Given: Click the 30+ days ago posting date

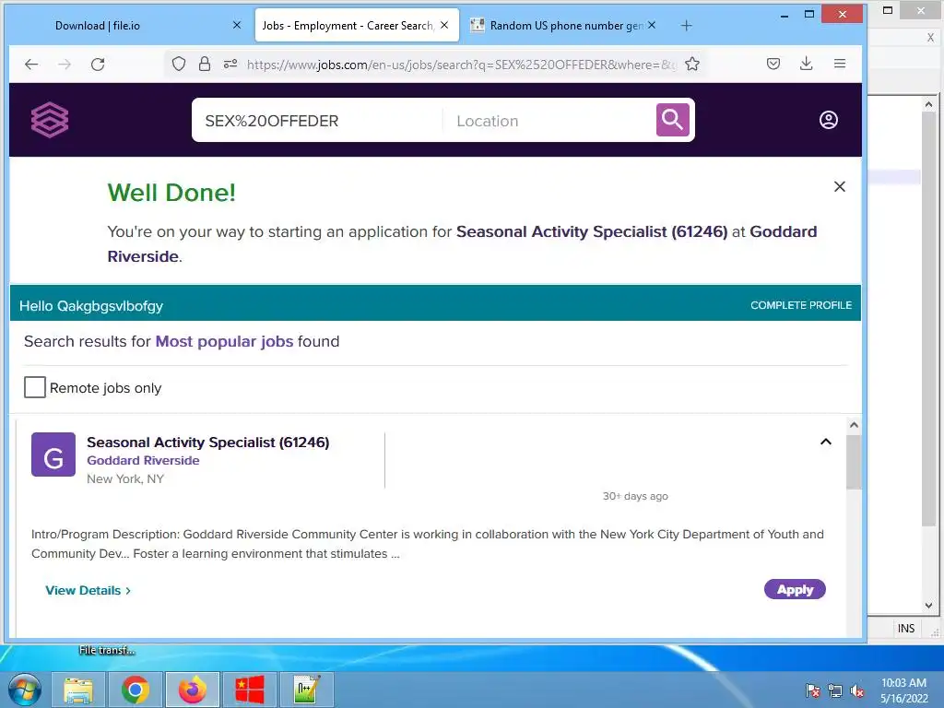Looking at the screenshot, I should [x=635, y=496].
